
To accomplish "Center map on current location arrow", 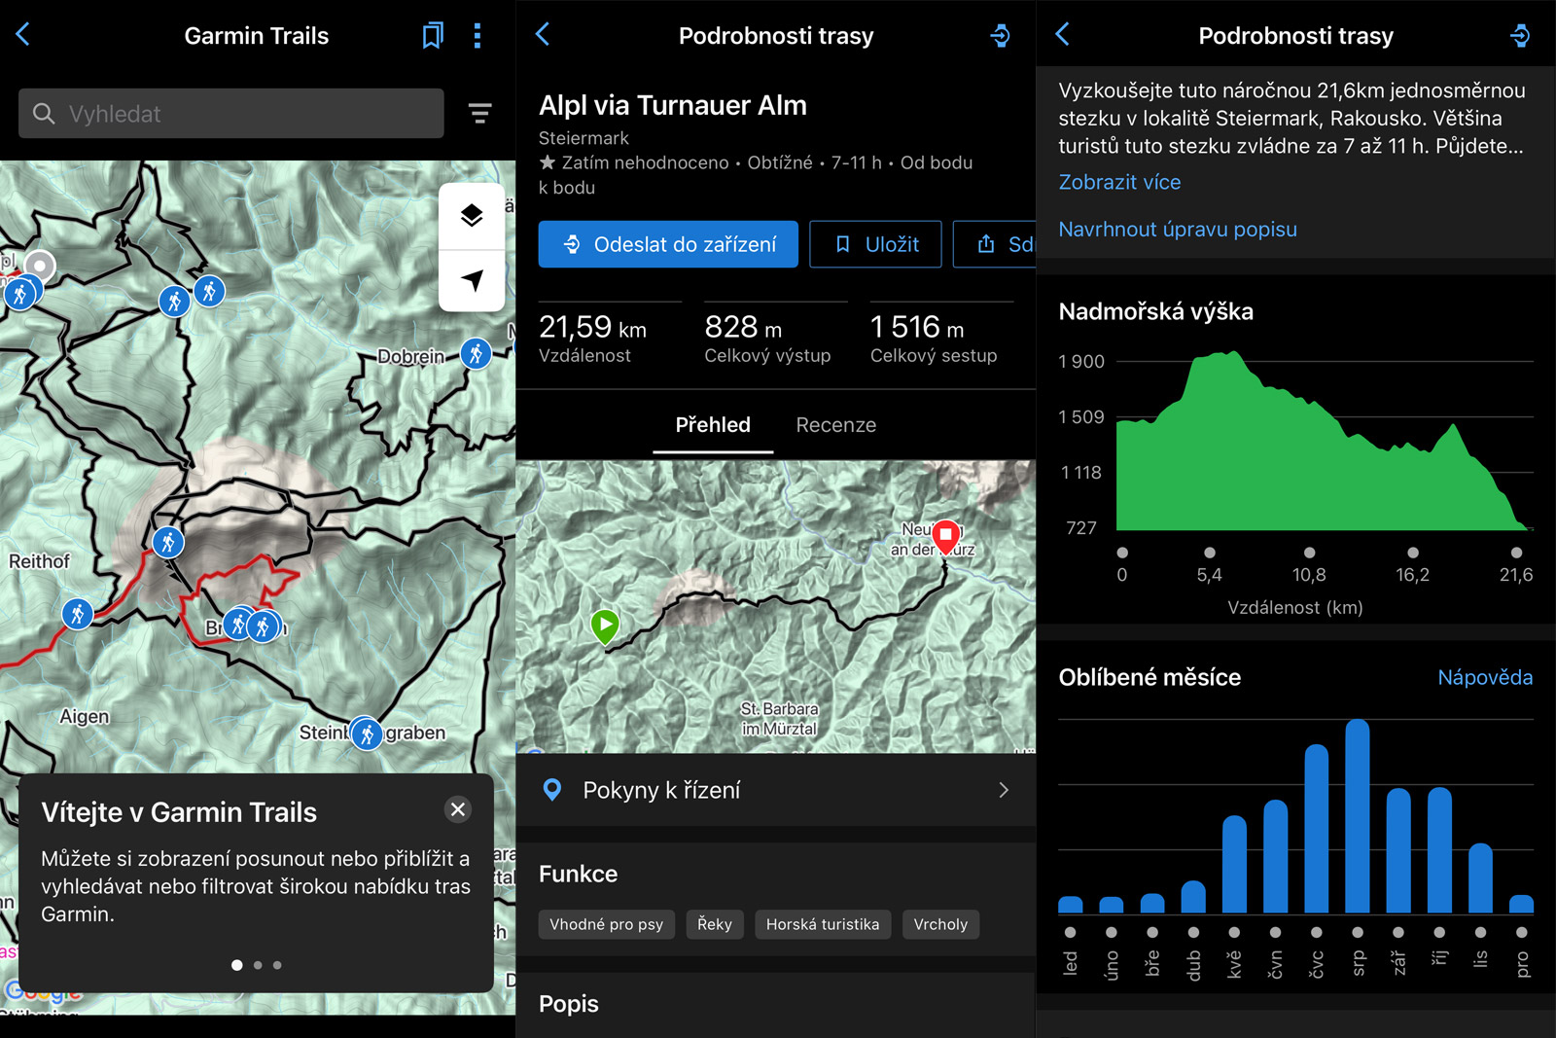I will coord(472,280).
